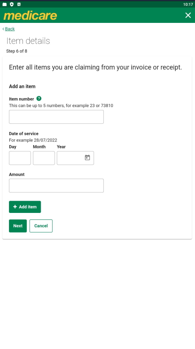
Task: Proceed with the Next button
Action: 18,226
